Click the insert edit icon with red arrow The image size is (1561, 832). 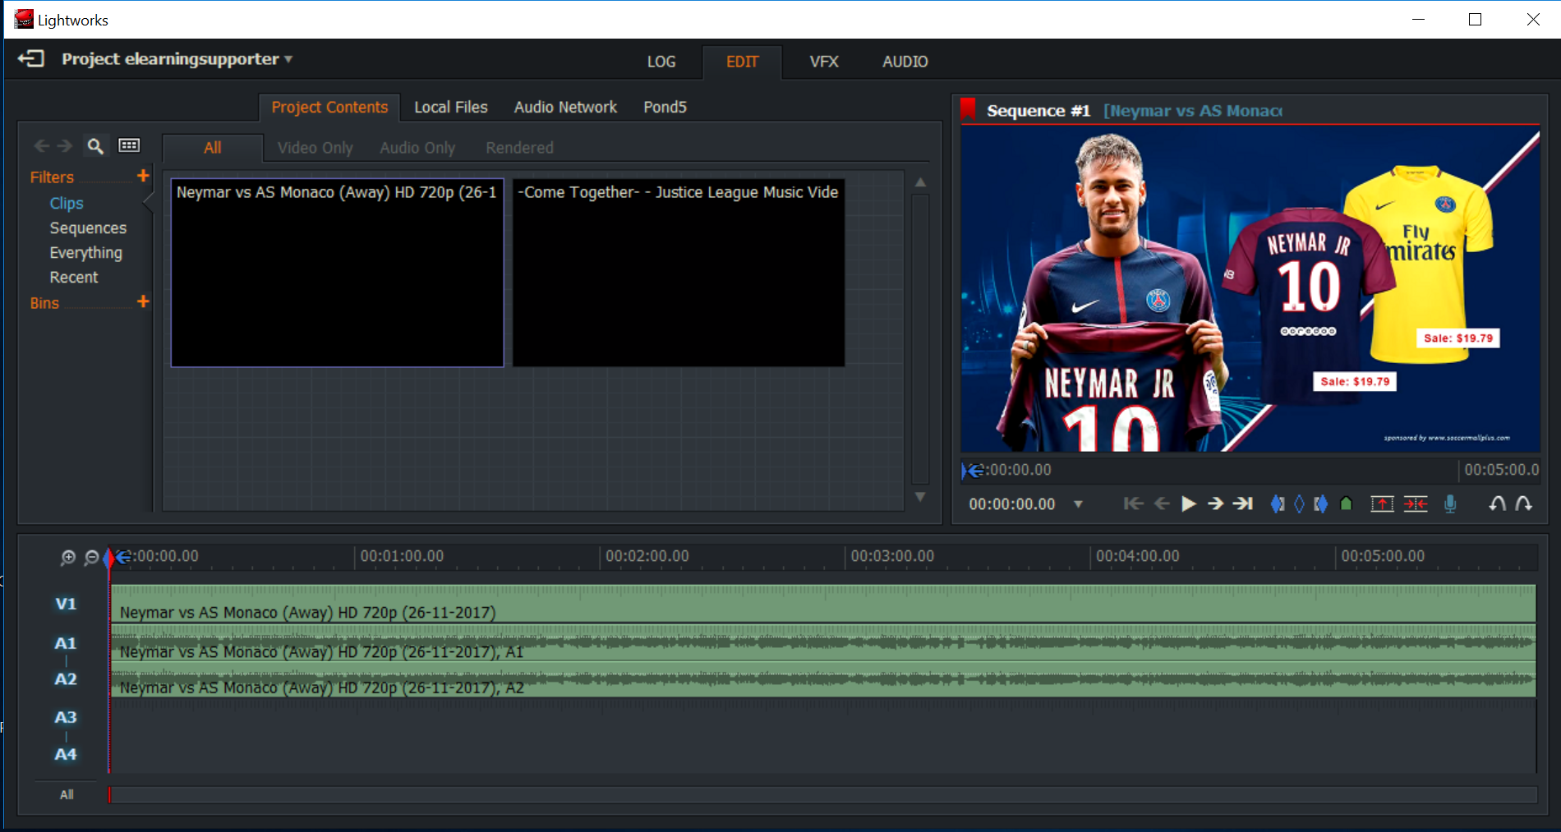point(1383,503)
